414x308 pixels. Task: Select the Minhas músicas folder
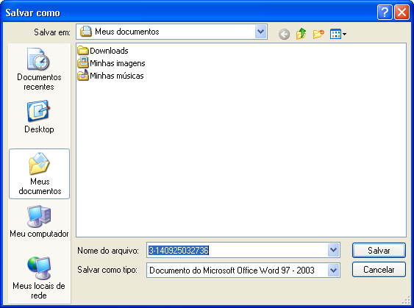(110, 76)
